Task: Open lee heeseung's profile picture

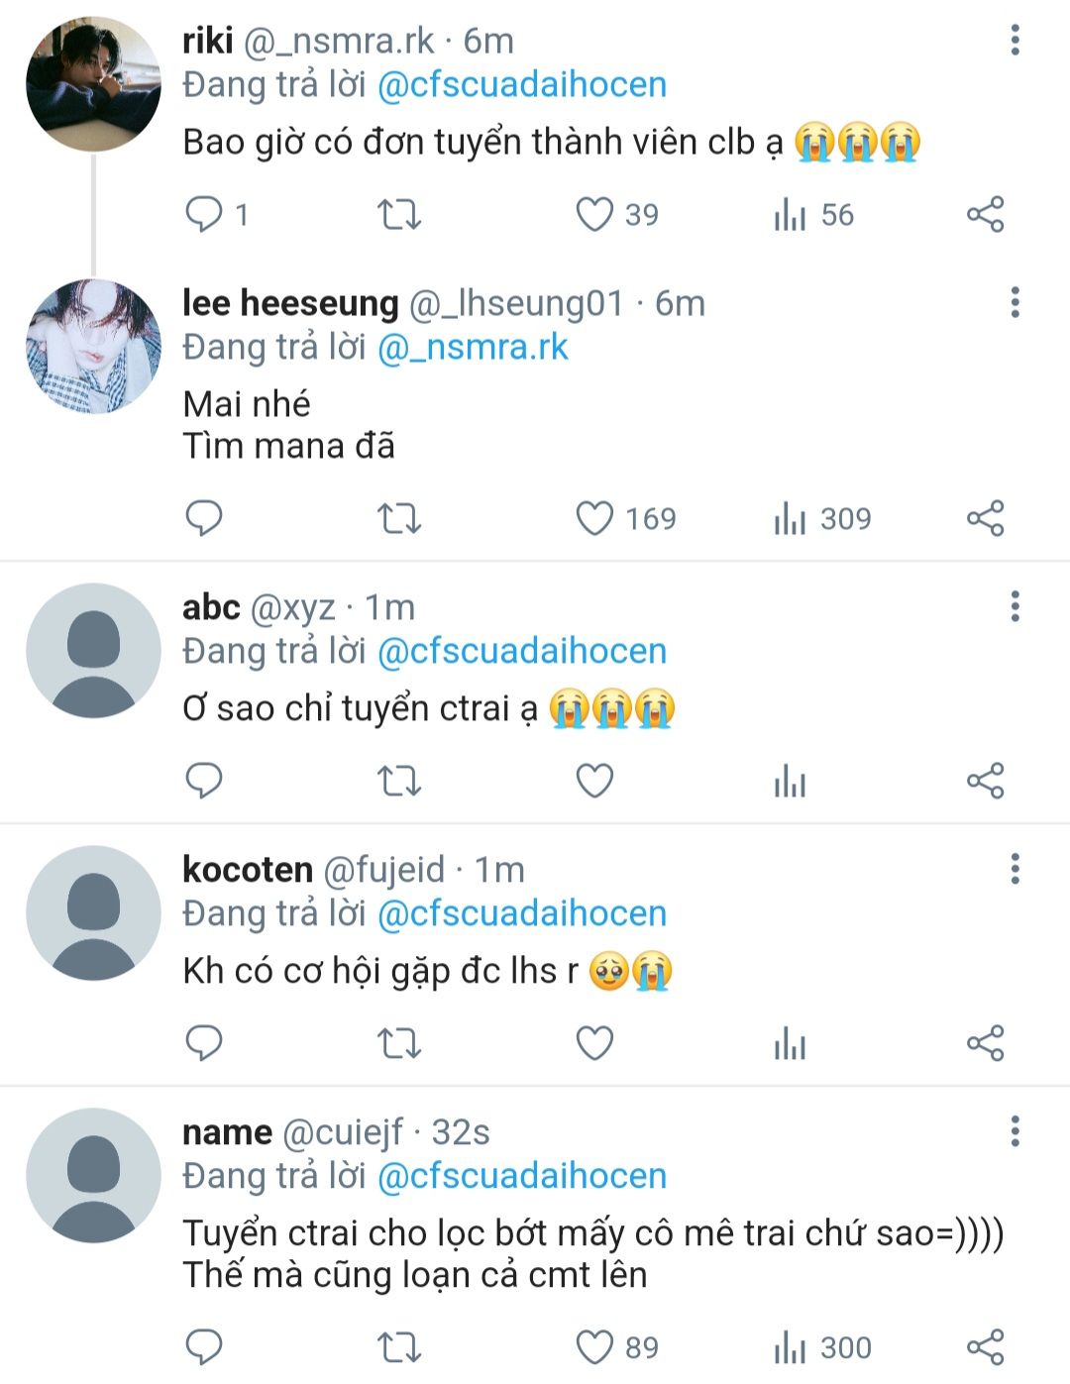Action: [x=93, y=346]
